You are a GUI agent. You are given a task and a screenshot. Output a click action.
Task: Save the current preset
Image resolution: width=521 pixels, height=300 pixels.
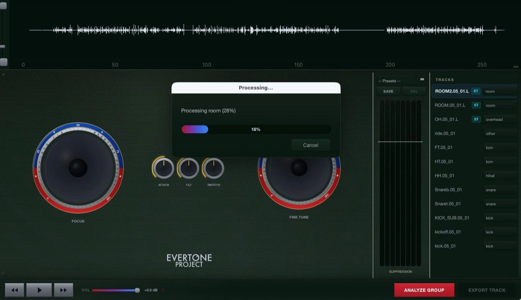388,91
